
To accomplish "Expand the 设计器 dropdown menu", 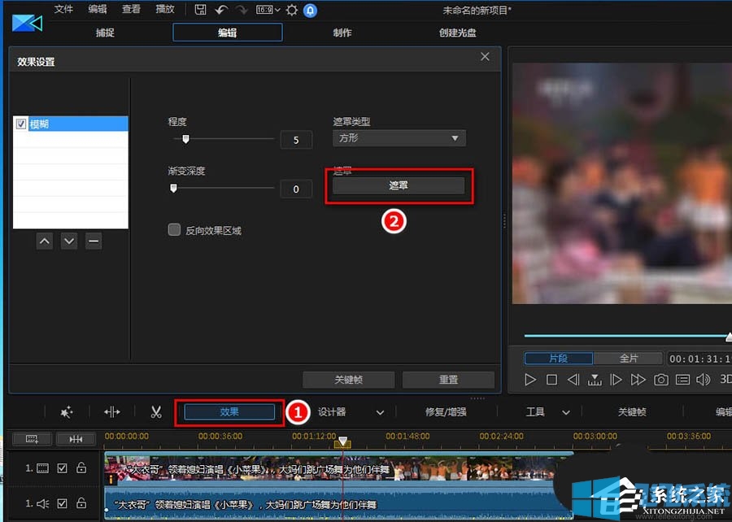I will (x=379, y=411).
